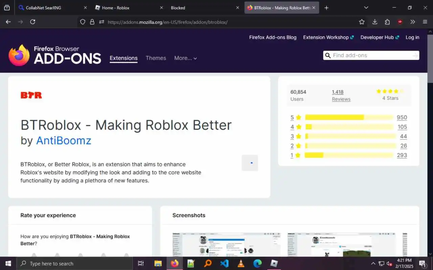Open first BTRoblox screenshot thumbnail
This screenshot has height=270, width=433.
226,245
